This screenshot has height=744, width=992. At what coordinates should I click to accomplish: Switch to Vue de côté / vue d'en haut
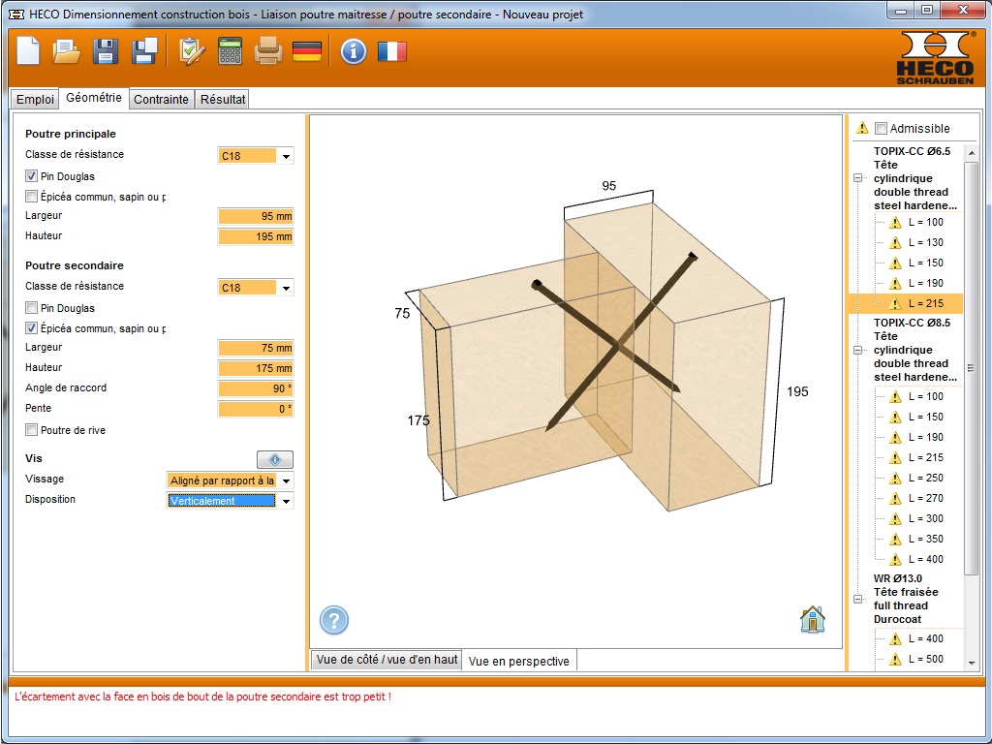point(387,659)
